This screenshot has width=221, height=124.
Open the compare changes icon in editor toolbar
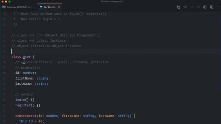178,7
